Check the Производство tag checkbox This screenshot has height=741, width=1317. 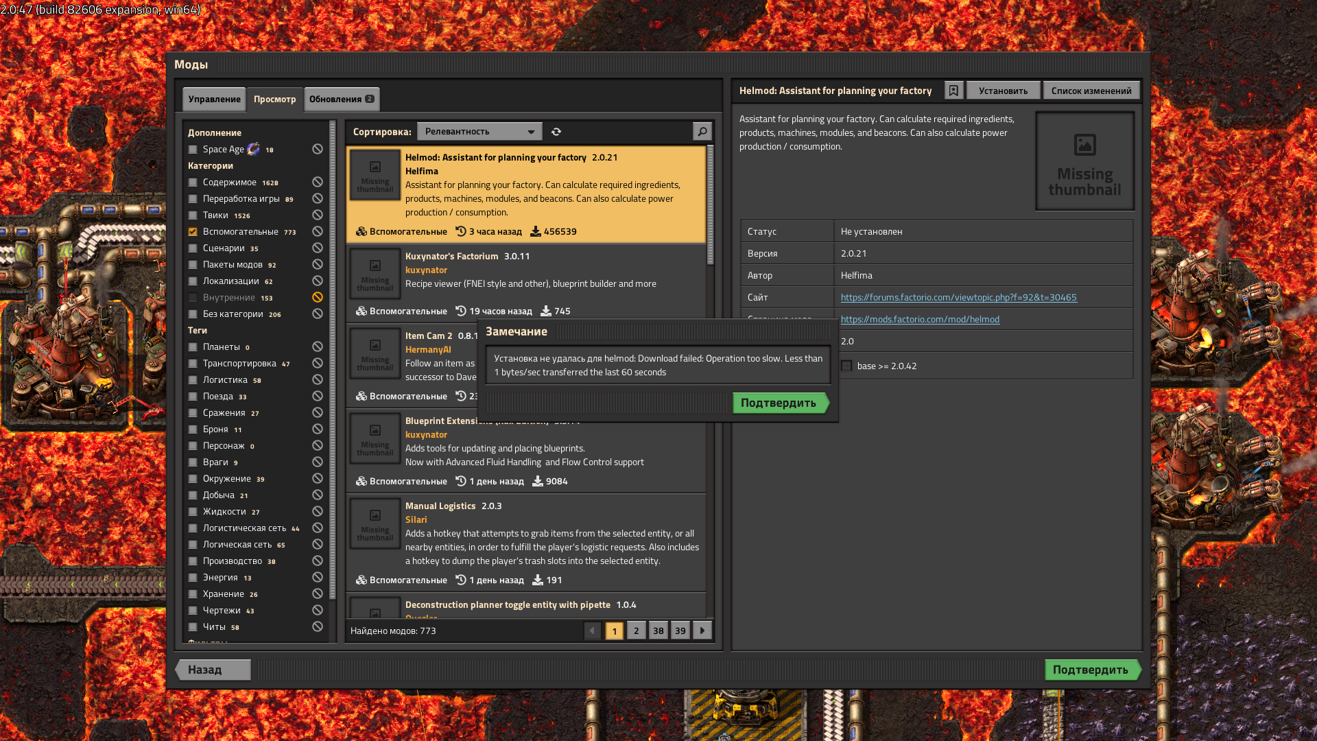(193, 561)
